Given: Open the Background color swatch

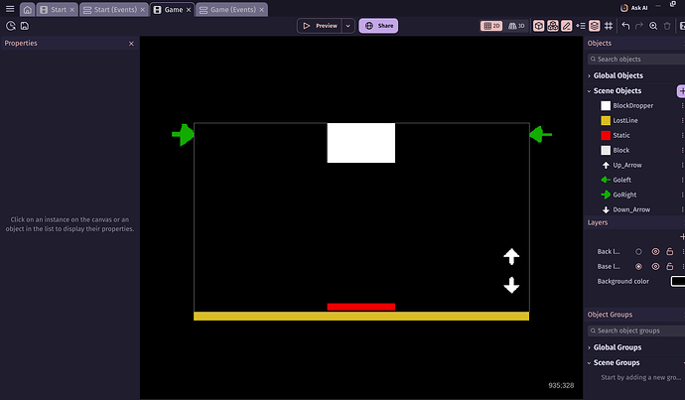Looking at the screenshot, I should (678, 281).
